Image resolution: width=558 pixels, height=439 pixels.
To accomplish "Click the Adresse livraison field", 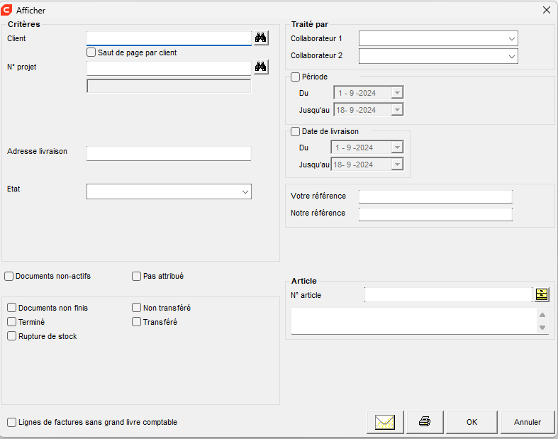I will (169, 153).
